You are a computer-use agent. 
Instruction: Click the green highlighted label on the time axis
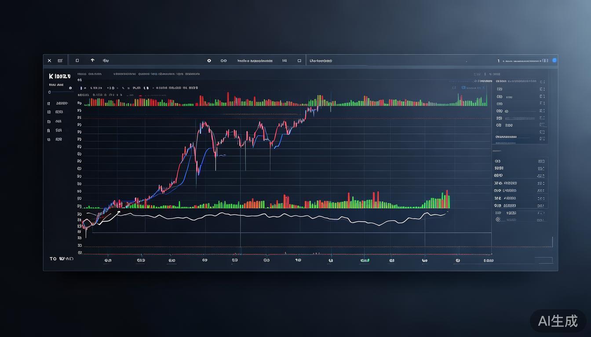click(365, 260)
